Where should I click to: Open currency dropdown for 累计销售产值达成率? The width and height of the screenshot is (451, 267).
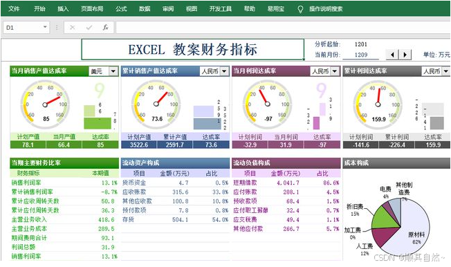coord(224,71)
